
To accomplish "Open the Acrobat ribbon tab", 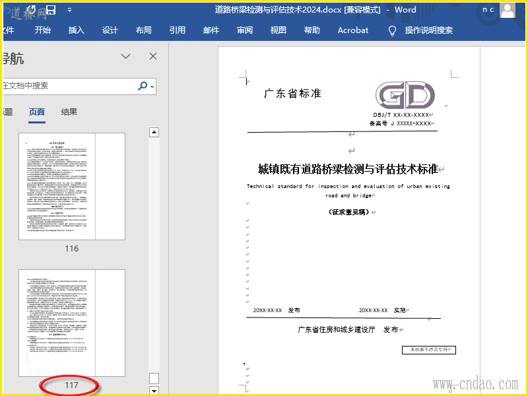I will tap(353, 30).
